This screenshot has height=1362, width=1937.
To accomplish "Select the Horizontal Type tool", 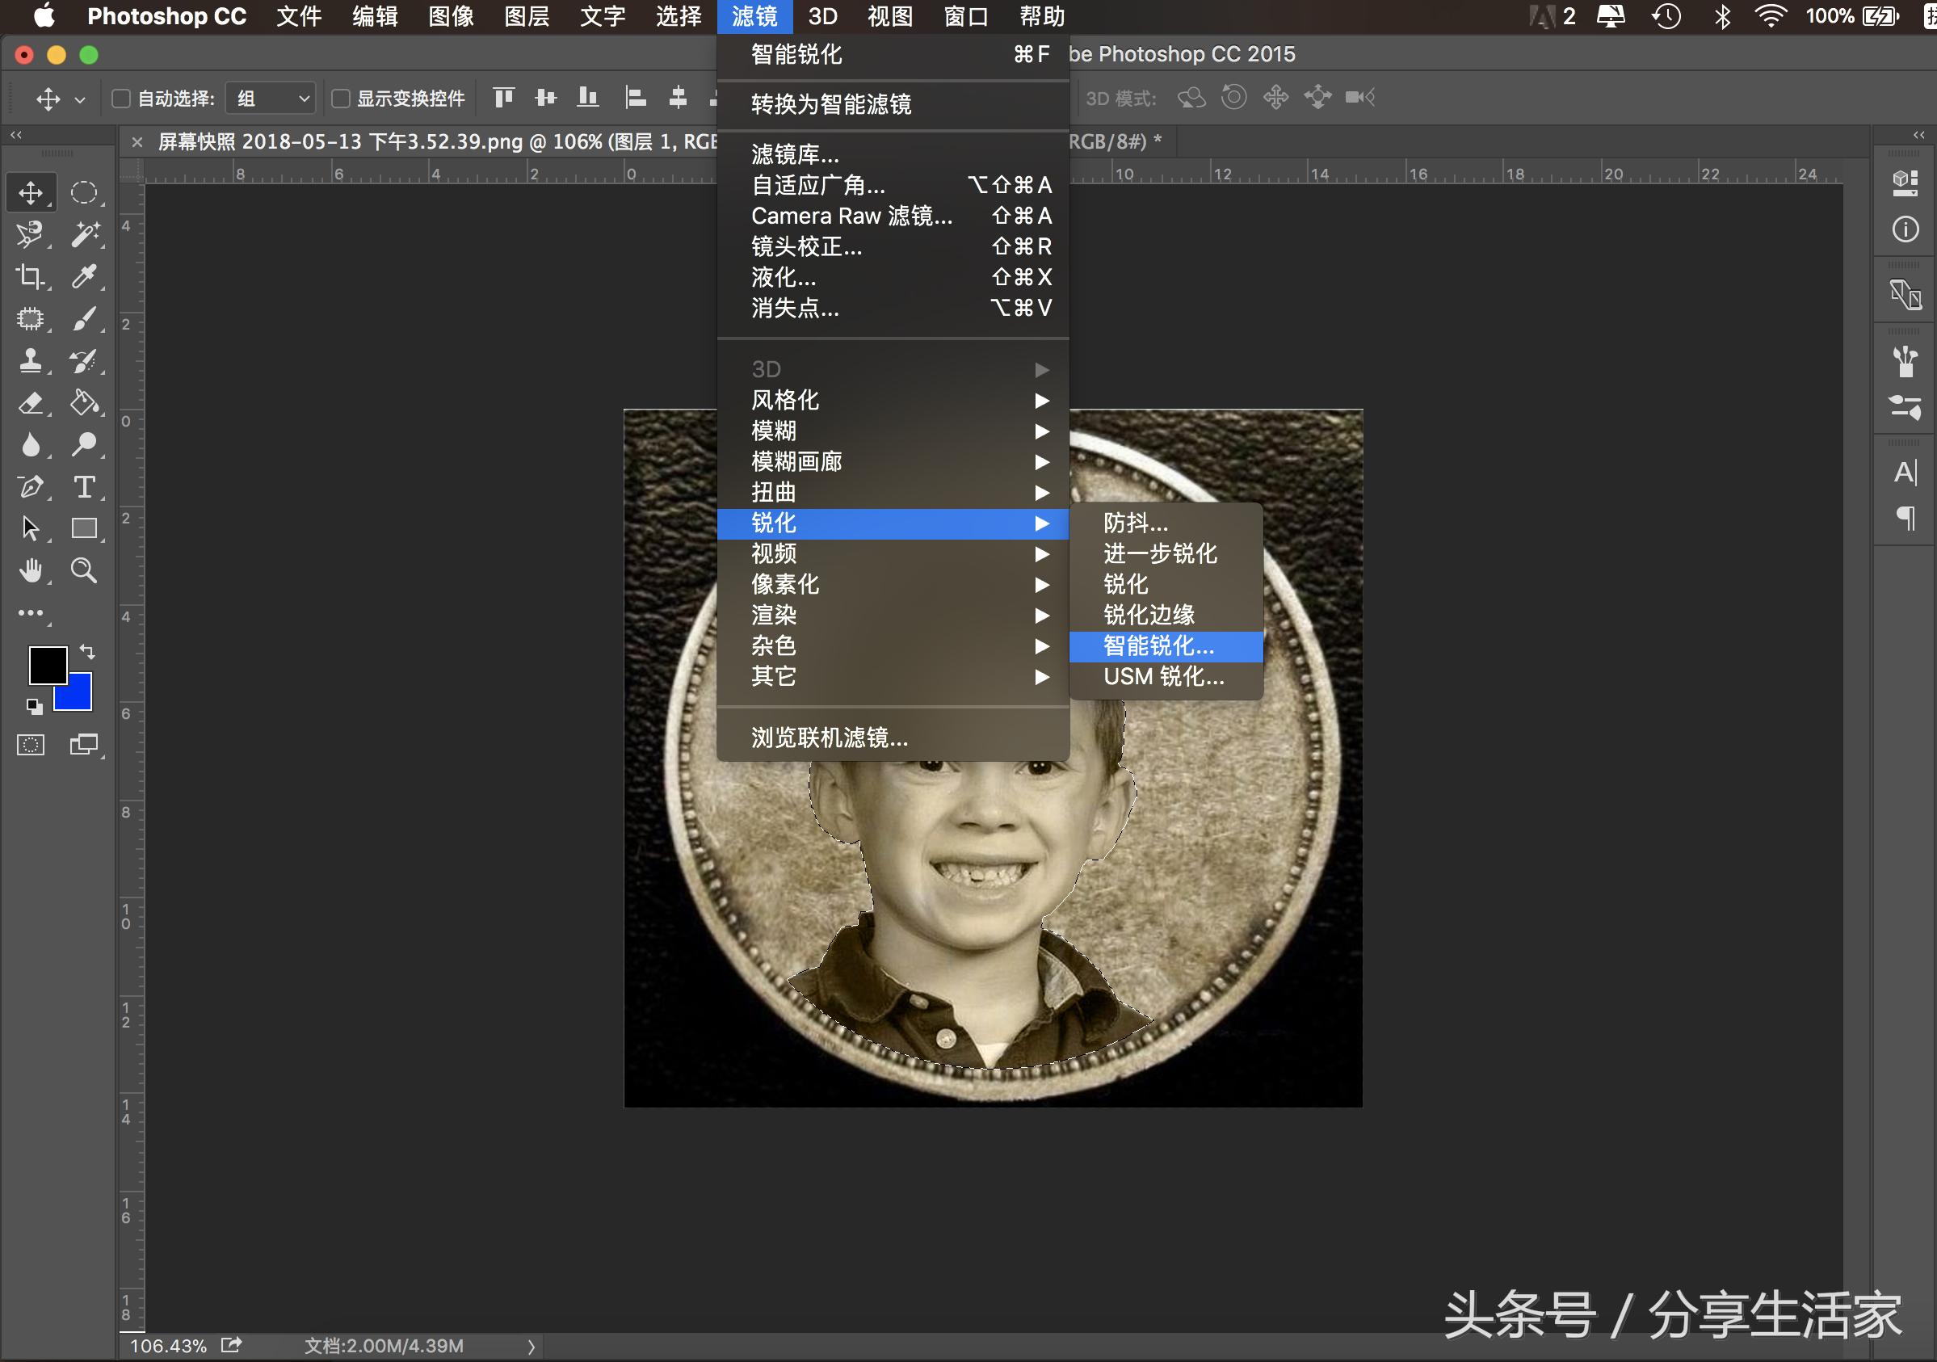I will tap(84, 486).
